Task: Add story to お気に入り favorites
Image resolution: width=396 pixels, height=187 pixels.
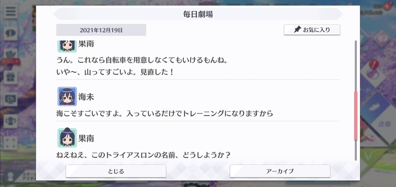Action: pos(312,30)
